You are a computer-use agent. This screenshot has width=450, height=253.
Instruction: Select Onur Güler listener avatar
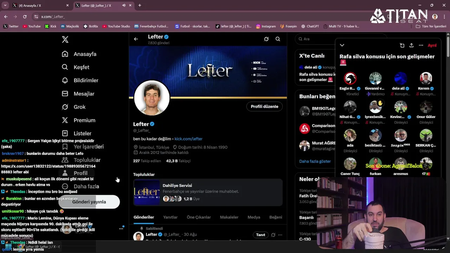[x=426, y=106]
